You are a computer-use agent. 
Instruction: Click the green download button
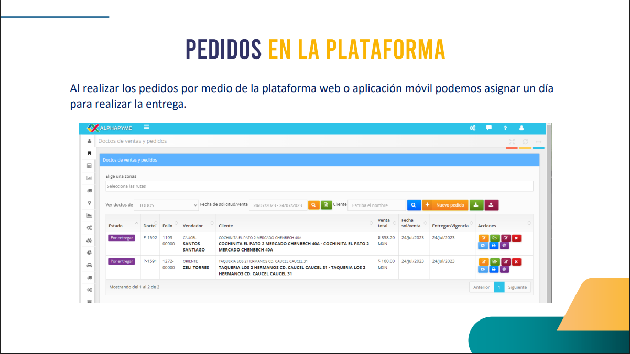coord(476,205)
